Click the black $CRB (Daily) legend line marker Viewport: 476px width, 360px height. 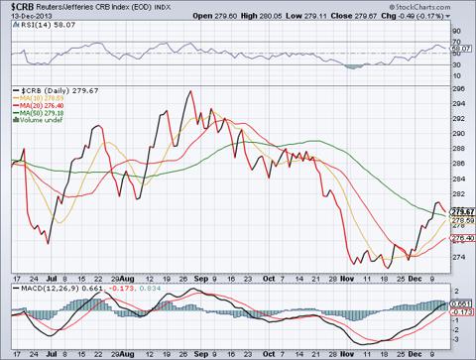tap(16, 90)
